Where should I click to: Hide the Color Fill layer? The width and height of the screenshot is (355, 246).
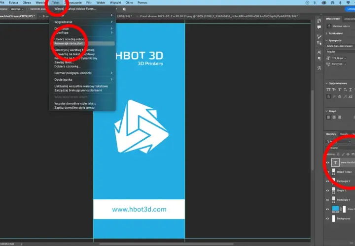(x=327, y=210)
